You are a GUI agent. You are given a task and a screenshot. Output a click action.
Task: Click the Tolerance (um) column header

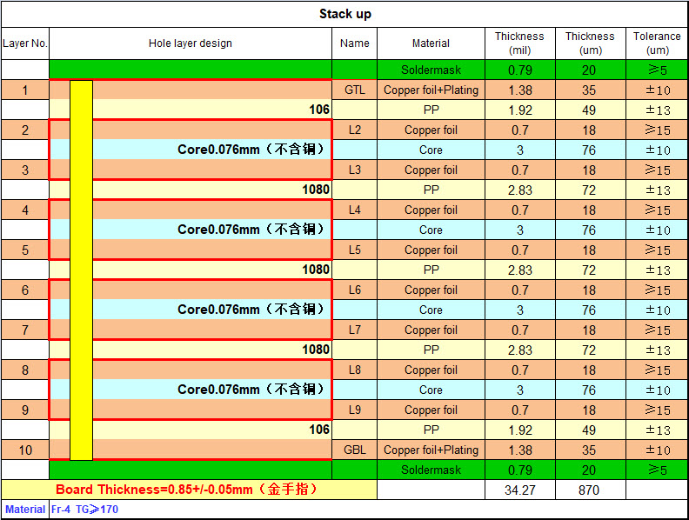[x=657, y=43]
